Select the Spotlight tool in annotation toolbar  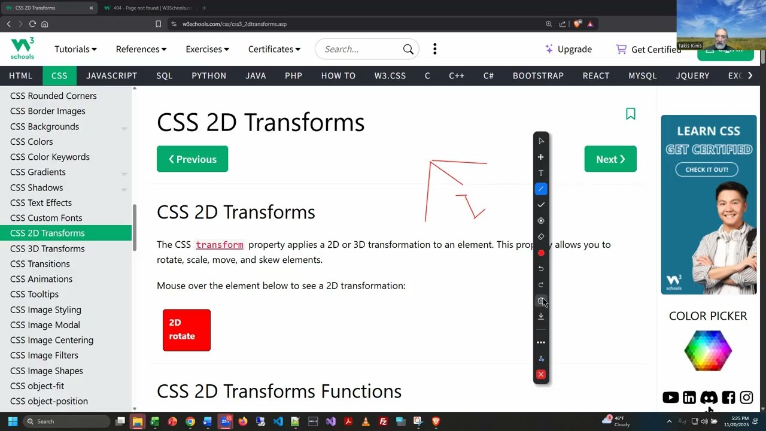(541, 221)
